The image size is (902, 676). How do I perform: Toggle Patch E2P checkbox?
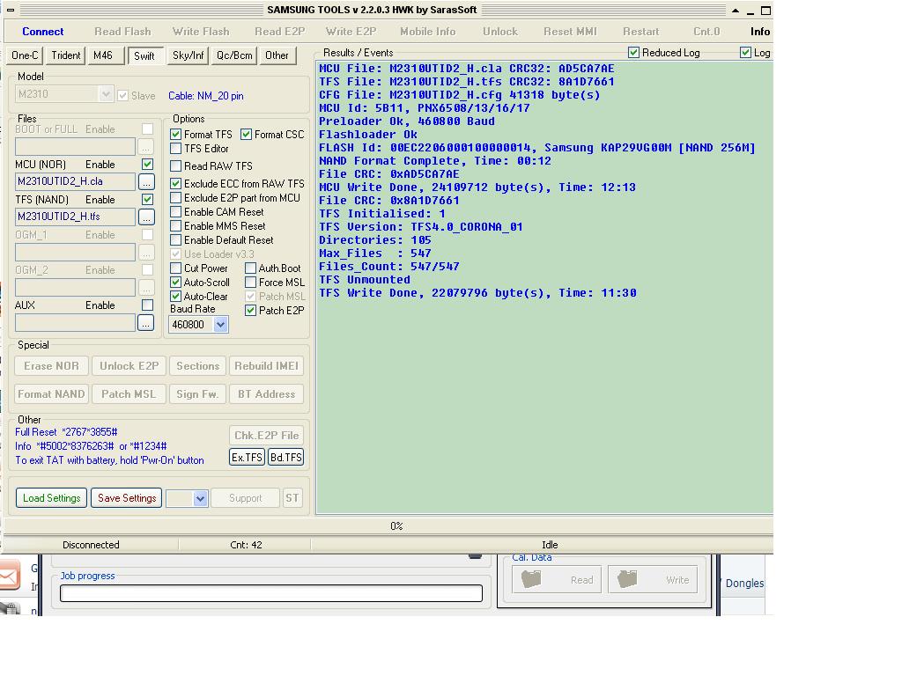click(250, 311)
